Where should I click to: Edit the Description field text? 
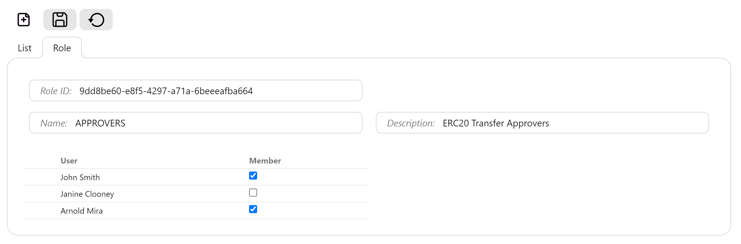(x=542, y=123)
